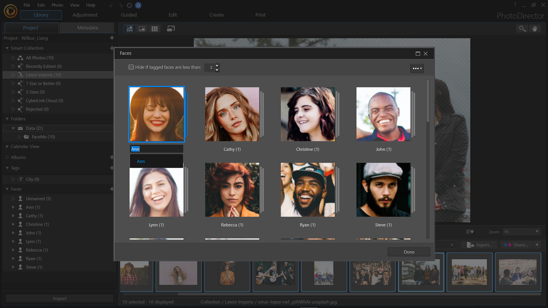Collapse the Smart Collection section

click(7, 48)
